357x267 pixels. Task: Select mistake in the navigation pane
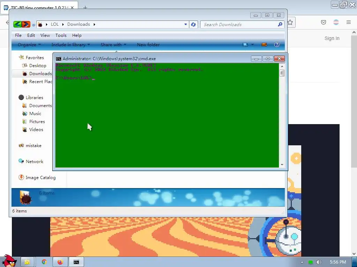[x=33, y=146]
